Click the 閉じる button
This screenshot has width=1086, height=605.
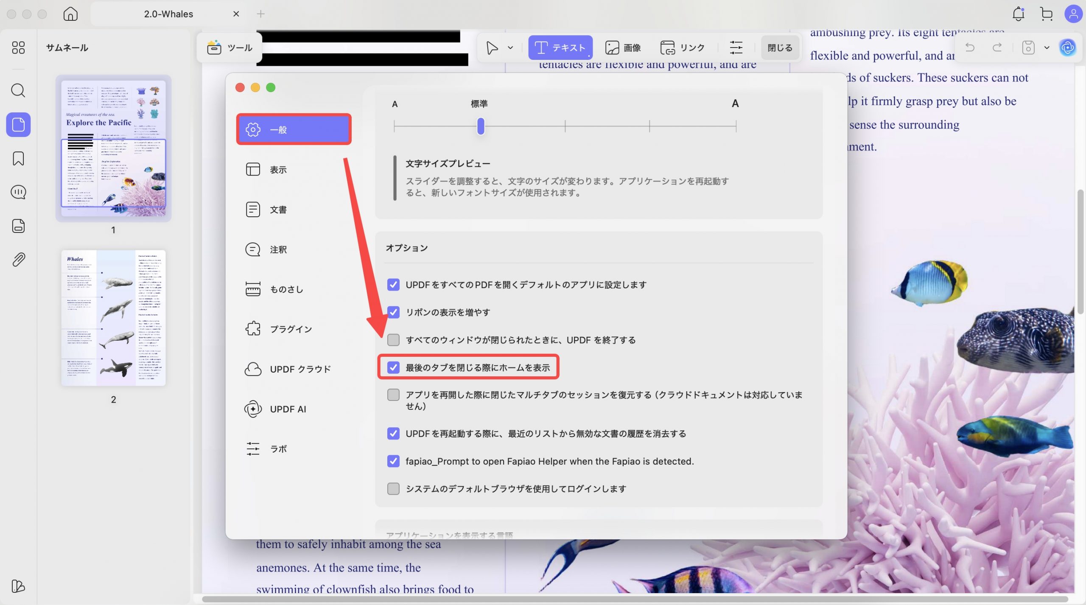779,47
